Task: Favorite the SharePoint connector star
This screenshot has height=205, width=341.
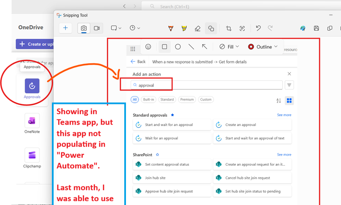Action: pos(157,155)
